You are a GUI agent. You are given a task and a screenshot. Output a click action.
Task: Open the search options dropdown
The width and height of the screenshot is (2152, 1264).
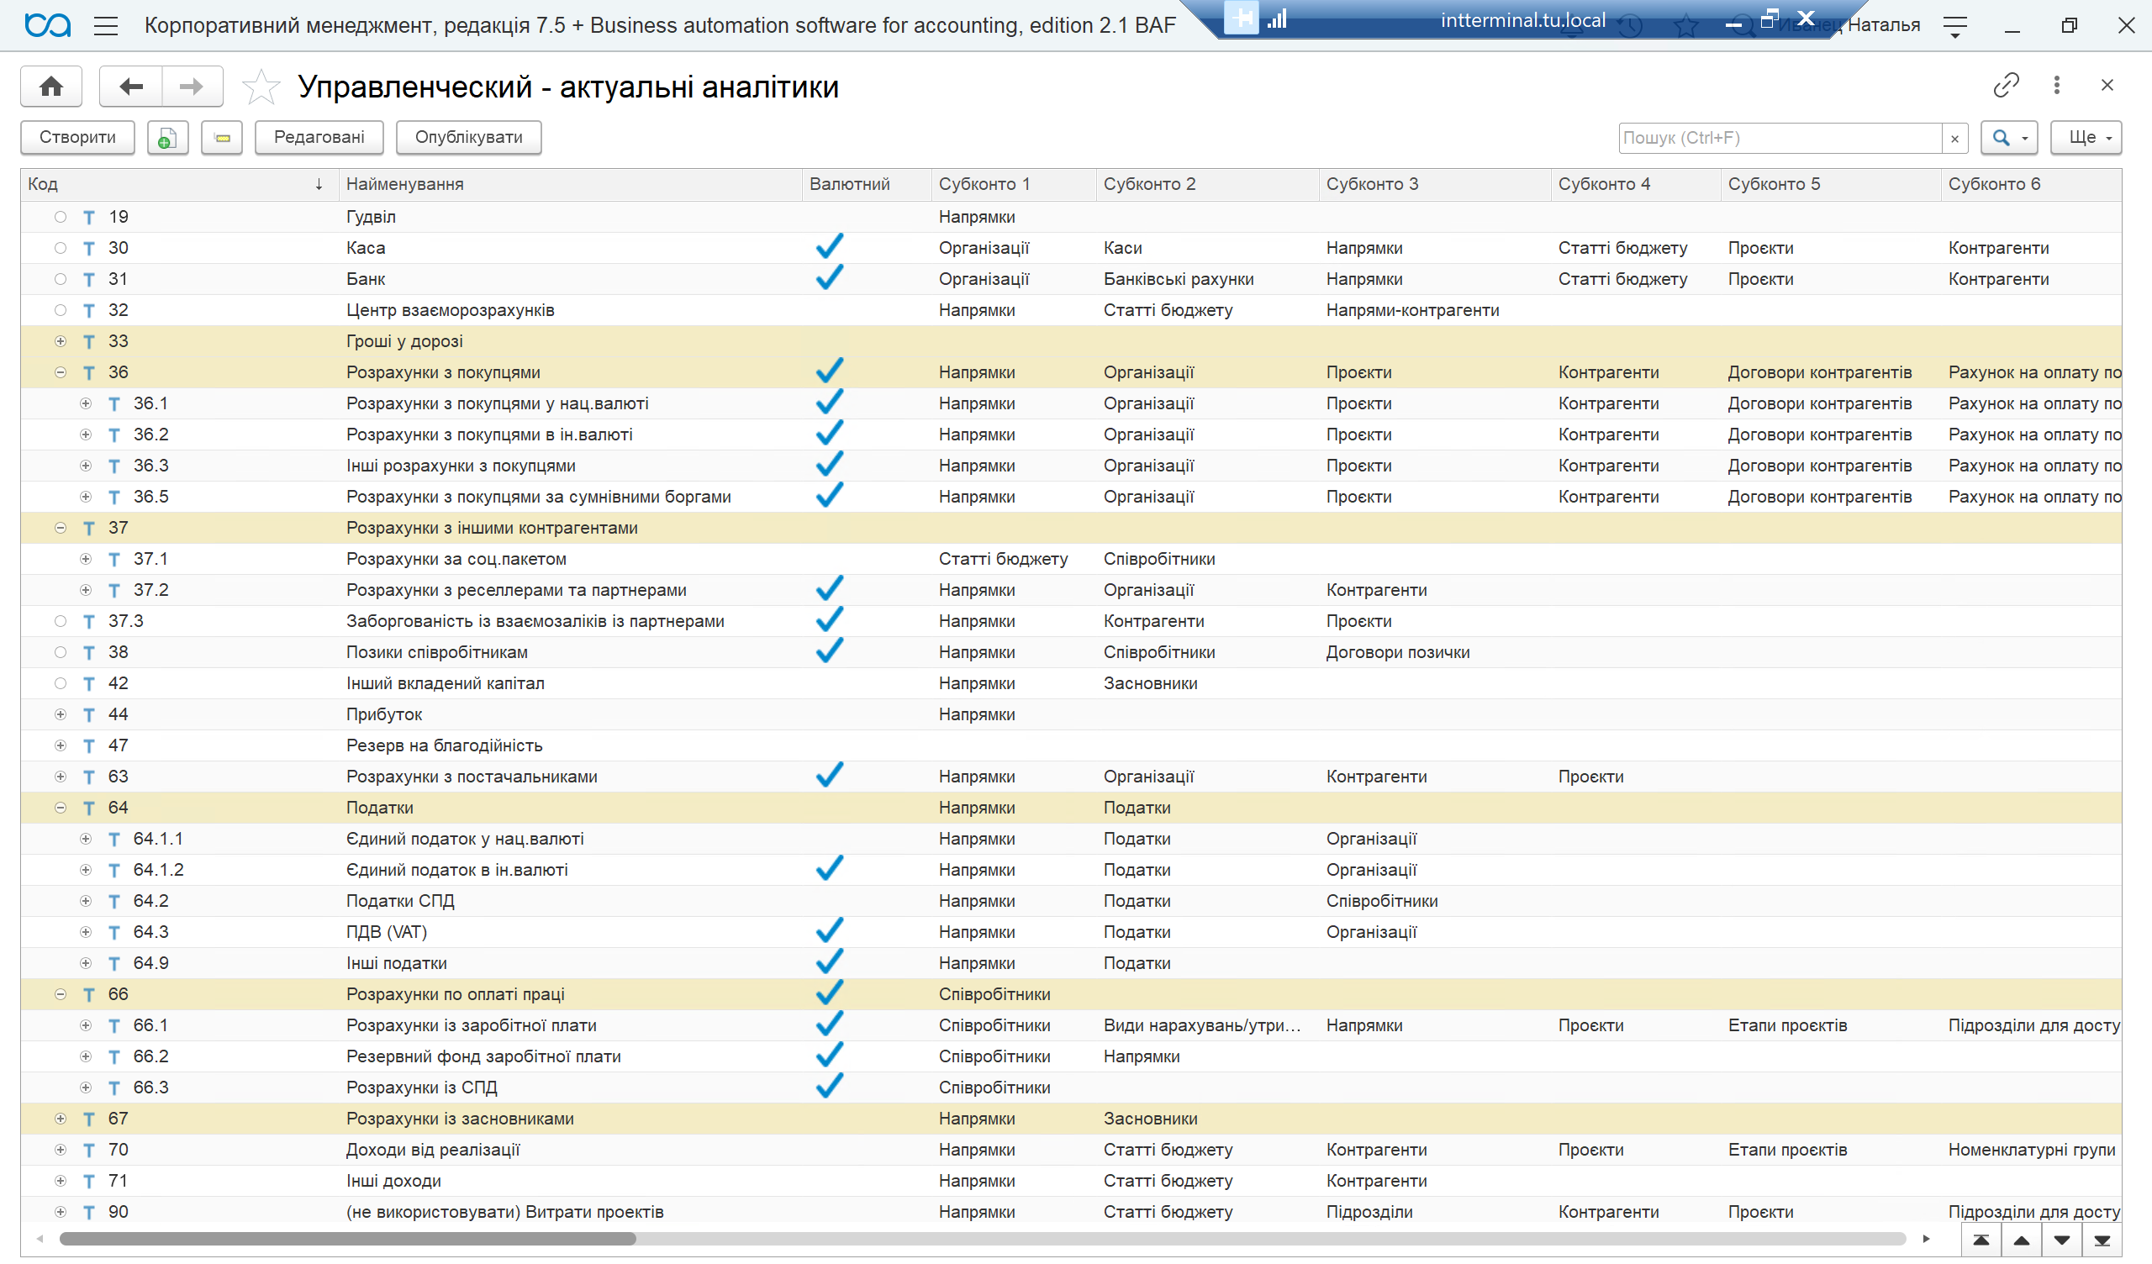(x=2009, y=139)
